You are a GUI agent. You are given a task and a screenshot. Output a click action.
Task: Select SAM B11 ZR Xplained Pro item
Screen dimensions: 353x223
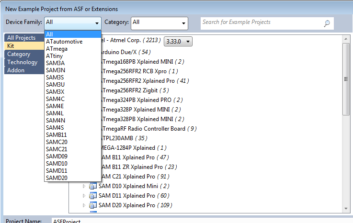(x=139, y=167)
